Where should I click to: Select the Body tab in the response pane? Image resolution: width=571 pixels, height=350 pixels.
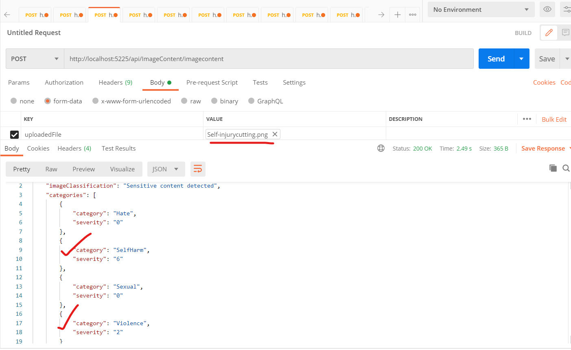pyautogui.click(x=12, y=148)
